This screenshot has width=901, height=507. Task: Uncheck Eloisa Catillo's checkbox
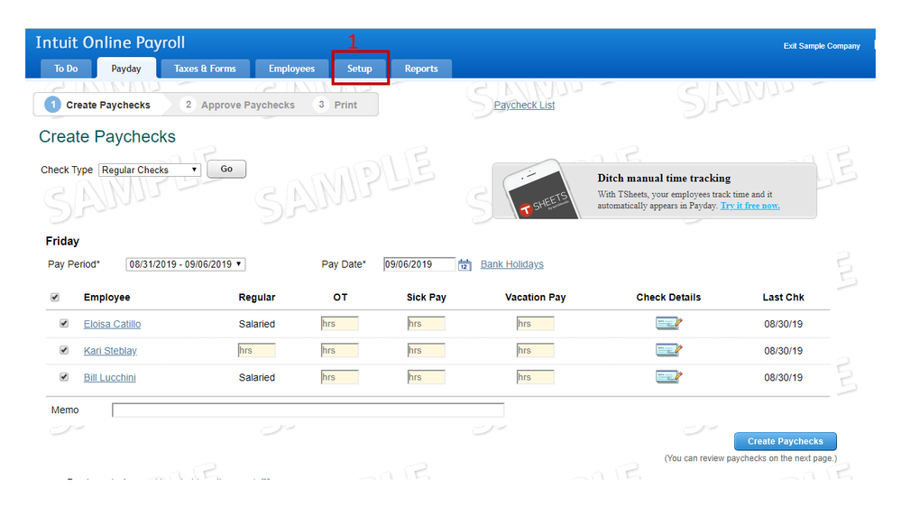point(64,324)
